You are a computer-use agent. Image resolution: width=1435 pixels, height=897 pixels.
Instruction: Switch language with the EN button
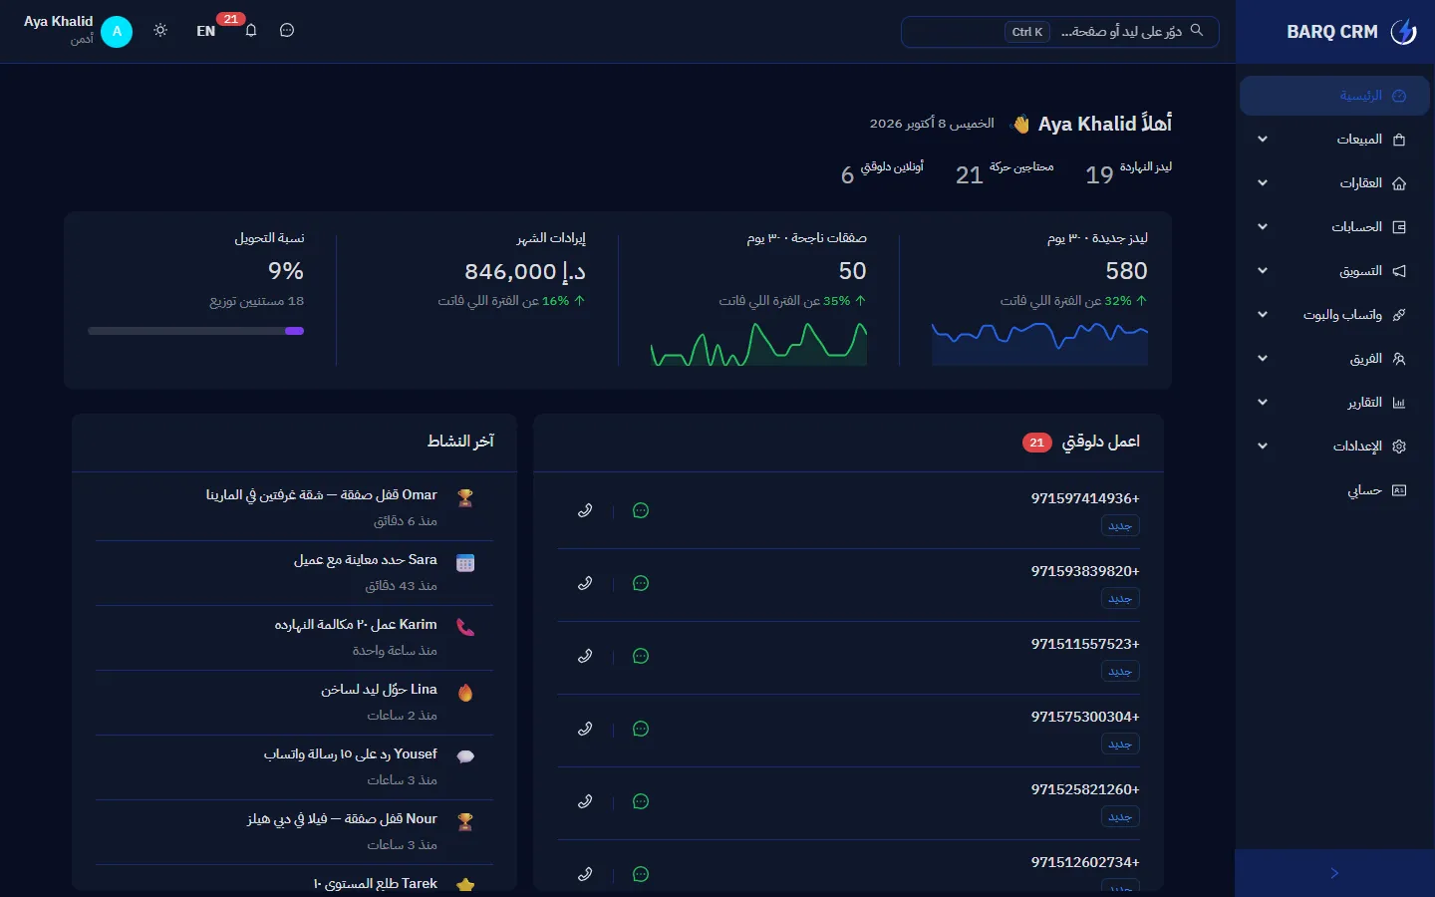pyautogui.click(x=206, y=31)
